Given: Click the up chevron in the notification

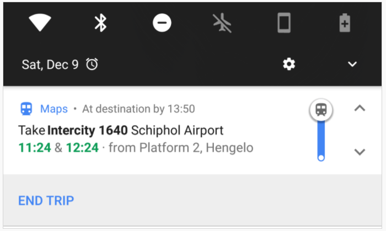Looking at the screenshot, I should pyautogui.click(x=360, y=109).
